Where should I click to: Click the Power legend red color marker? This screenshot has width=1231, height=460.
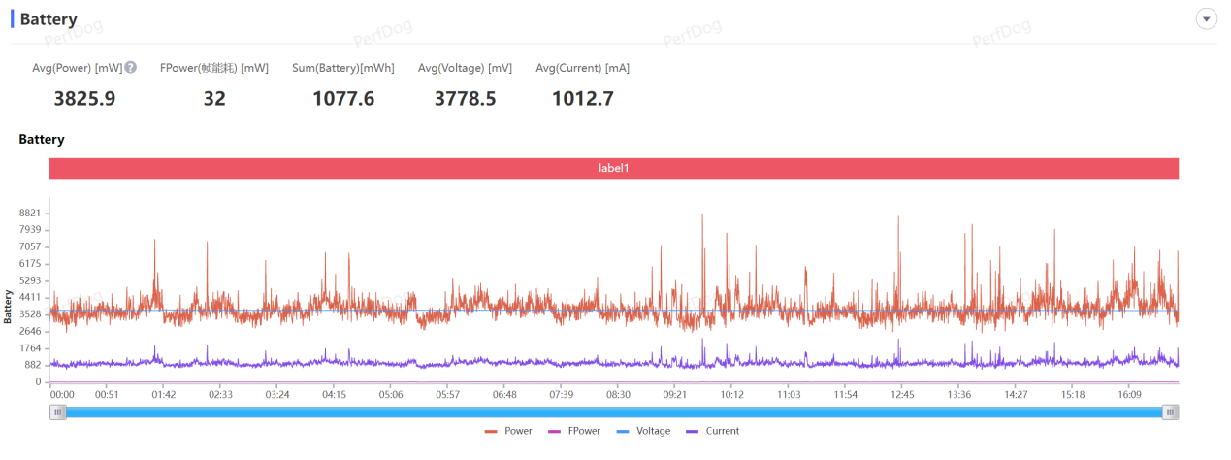coord(491,431)
